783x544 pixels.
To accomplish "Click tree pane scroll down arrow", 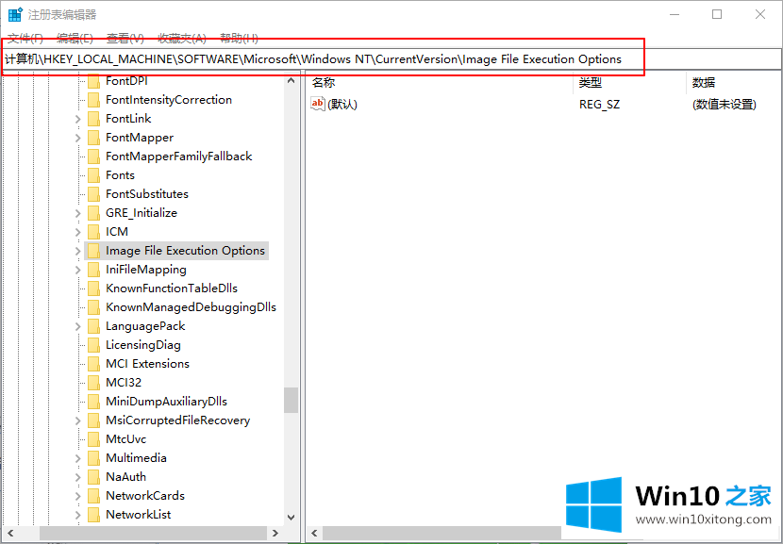I will tap(292, 518).
